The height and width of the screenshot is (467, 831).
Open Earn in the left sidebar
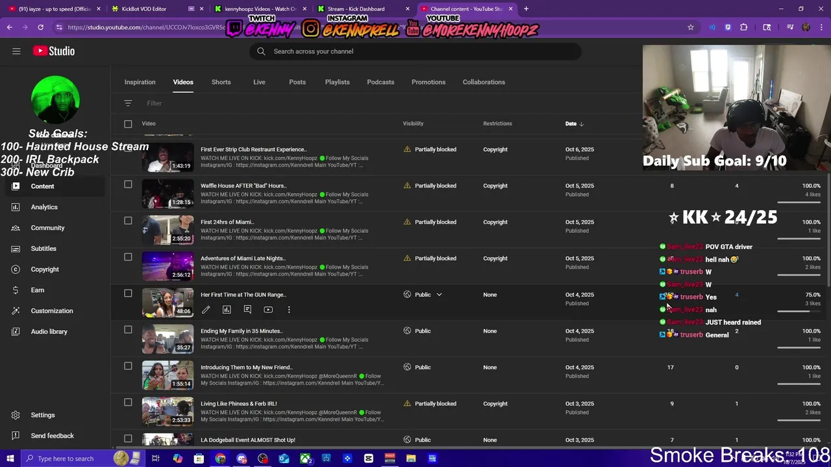38,290
